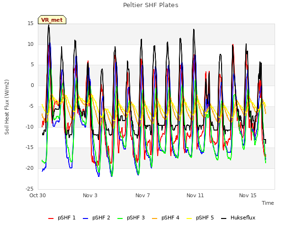The height and width of the screenshot is (227, 303).
Task: Click the Soil Heat Flux (W/m2) axis label
Action: (7, 107)
